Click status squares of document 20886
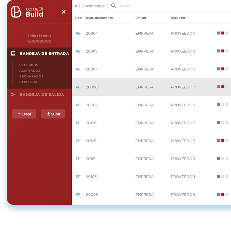The image size is (231, 231). coord(223,87)
